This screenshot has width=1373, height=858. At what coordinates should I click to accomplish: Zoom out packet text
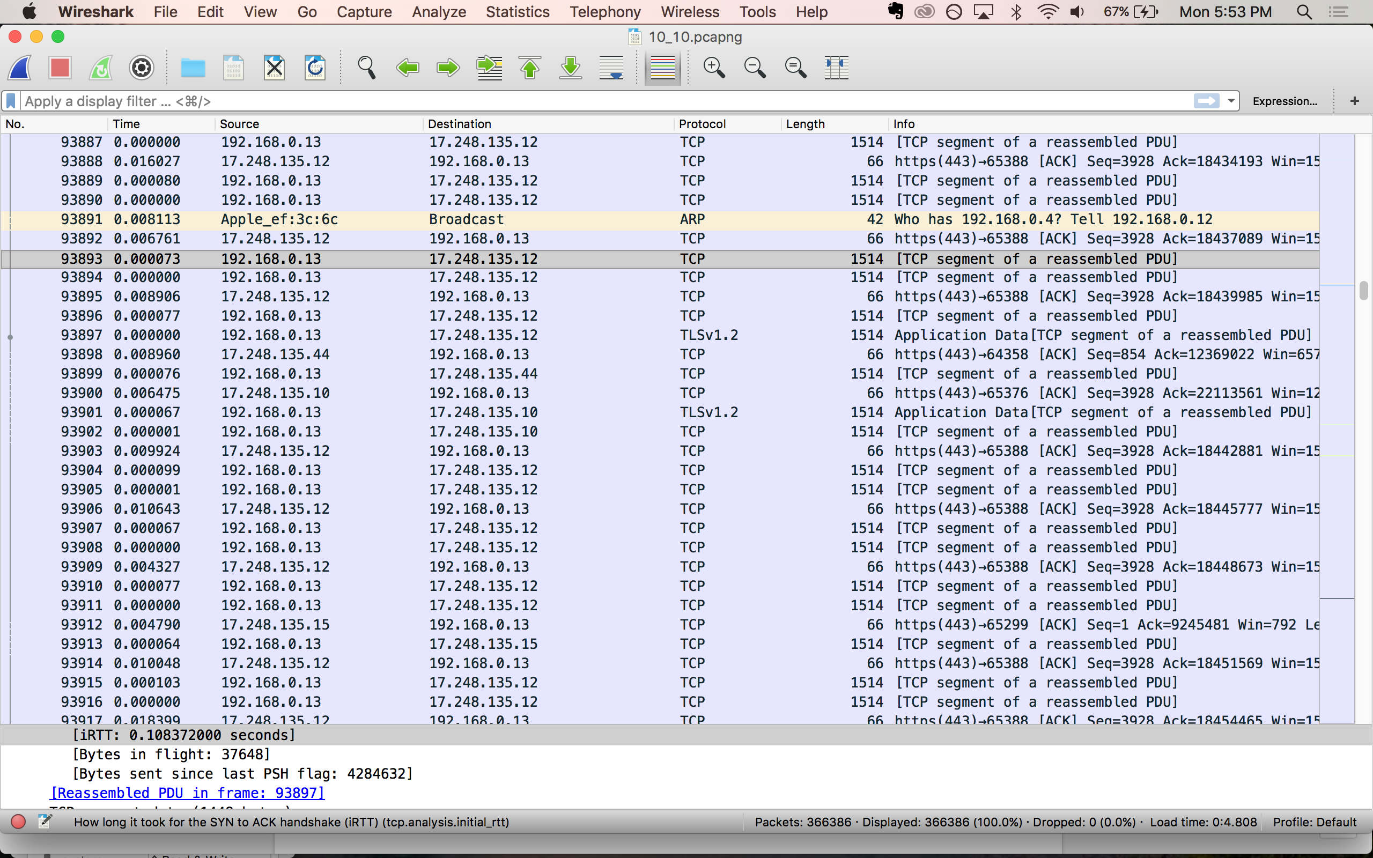[x=755, y=68]
